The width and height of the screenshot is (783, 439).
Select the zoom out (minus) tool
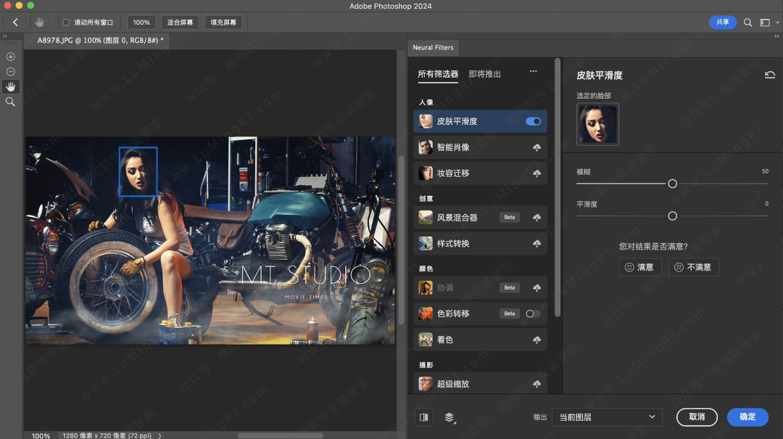[x=10, y=72]
